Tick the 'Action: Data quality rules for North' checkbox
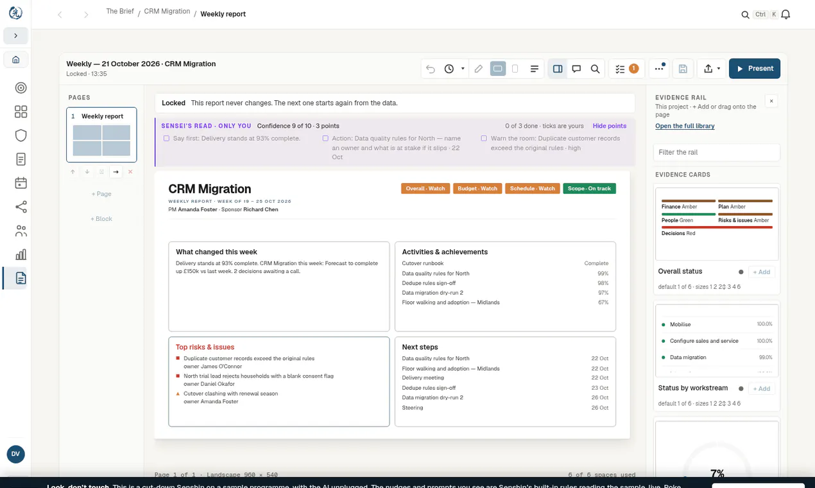Viewport: 815px width, 488px height. [325, 138]
